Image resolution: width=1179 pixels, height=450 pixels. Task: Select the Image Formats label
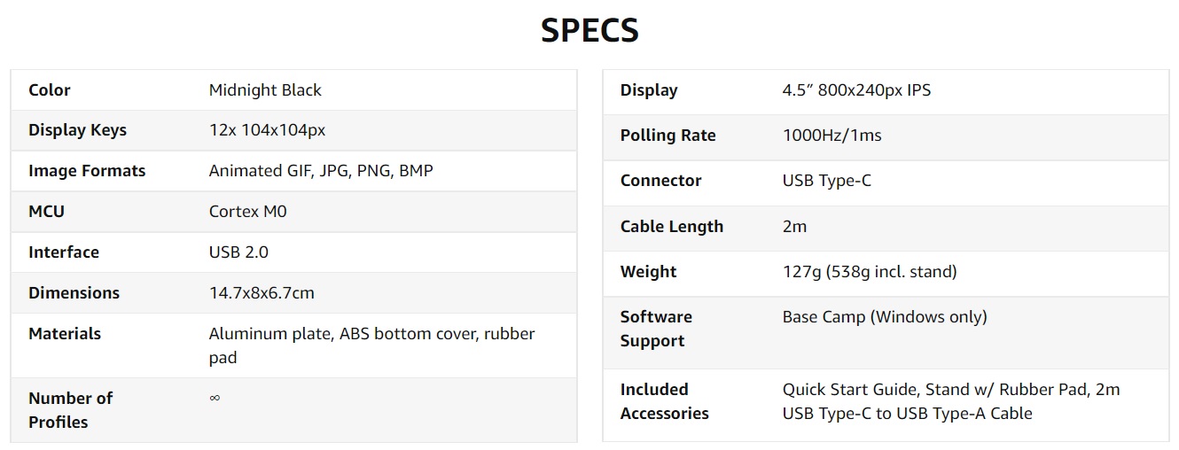point(87,171)
